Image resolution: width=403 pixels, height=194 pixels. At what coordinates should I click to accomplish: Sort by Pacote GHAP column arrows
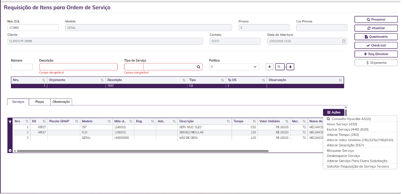pos(76,121)
